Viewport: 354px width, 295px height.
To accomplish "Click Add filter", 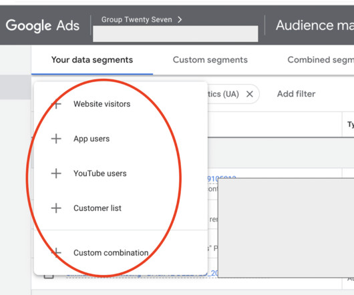I will (296, 94).
